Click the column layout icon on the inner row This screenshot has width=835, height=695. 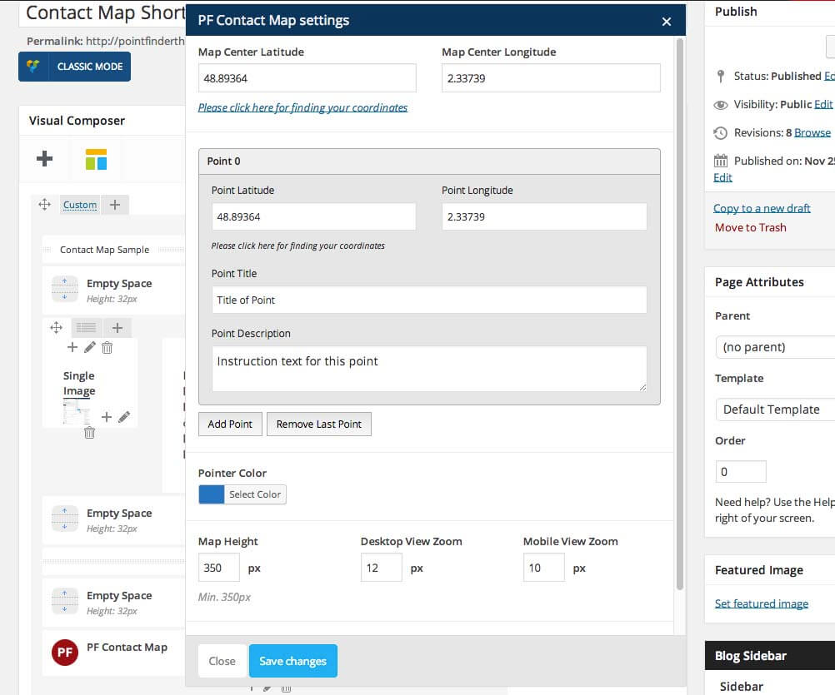86,328
